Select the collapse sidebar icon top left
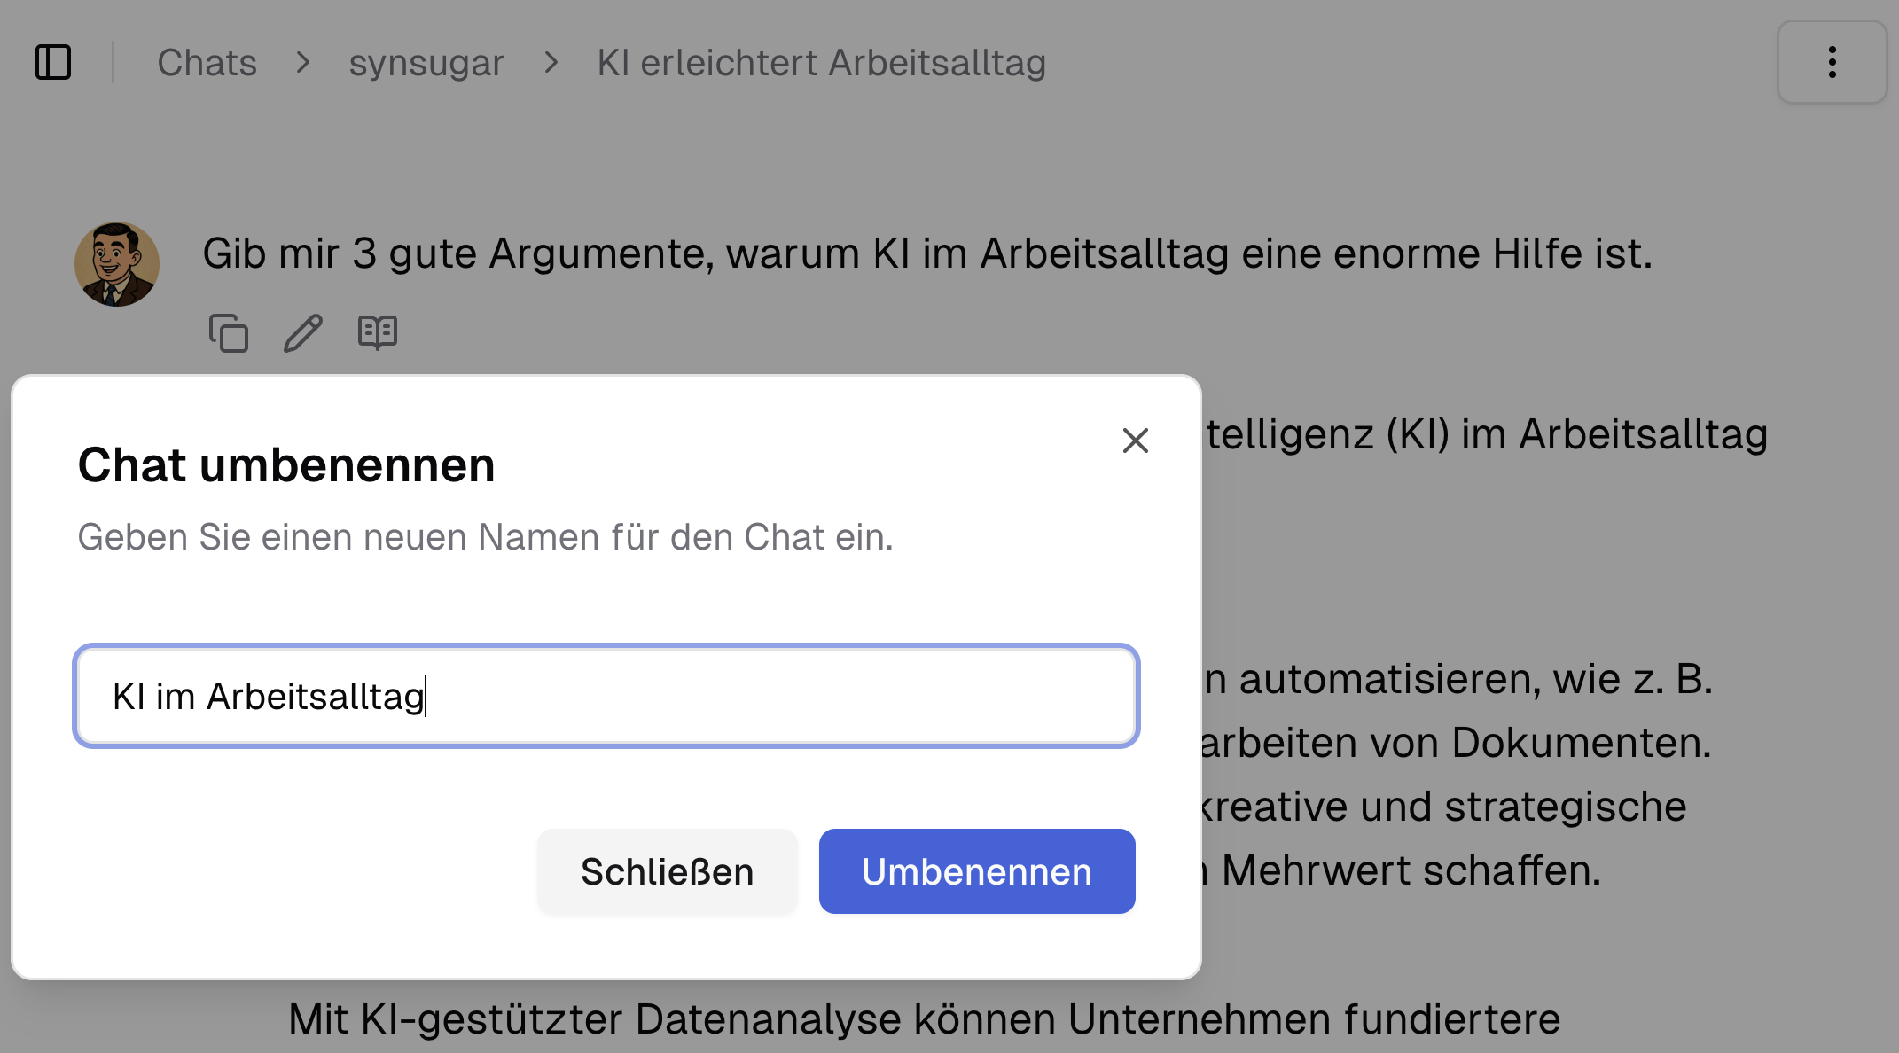Image resolution: width=1899 pixels, height=1053 pixels. tap(54, 62)
